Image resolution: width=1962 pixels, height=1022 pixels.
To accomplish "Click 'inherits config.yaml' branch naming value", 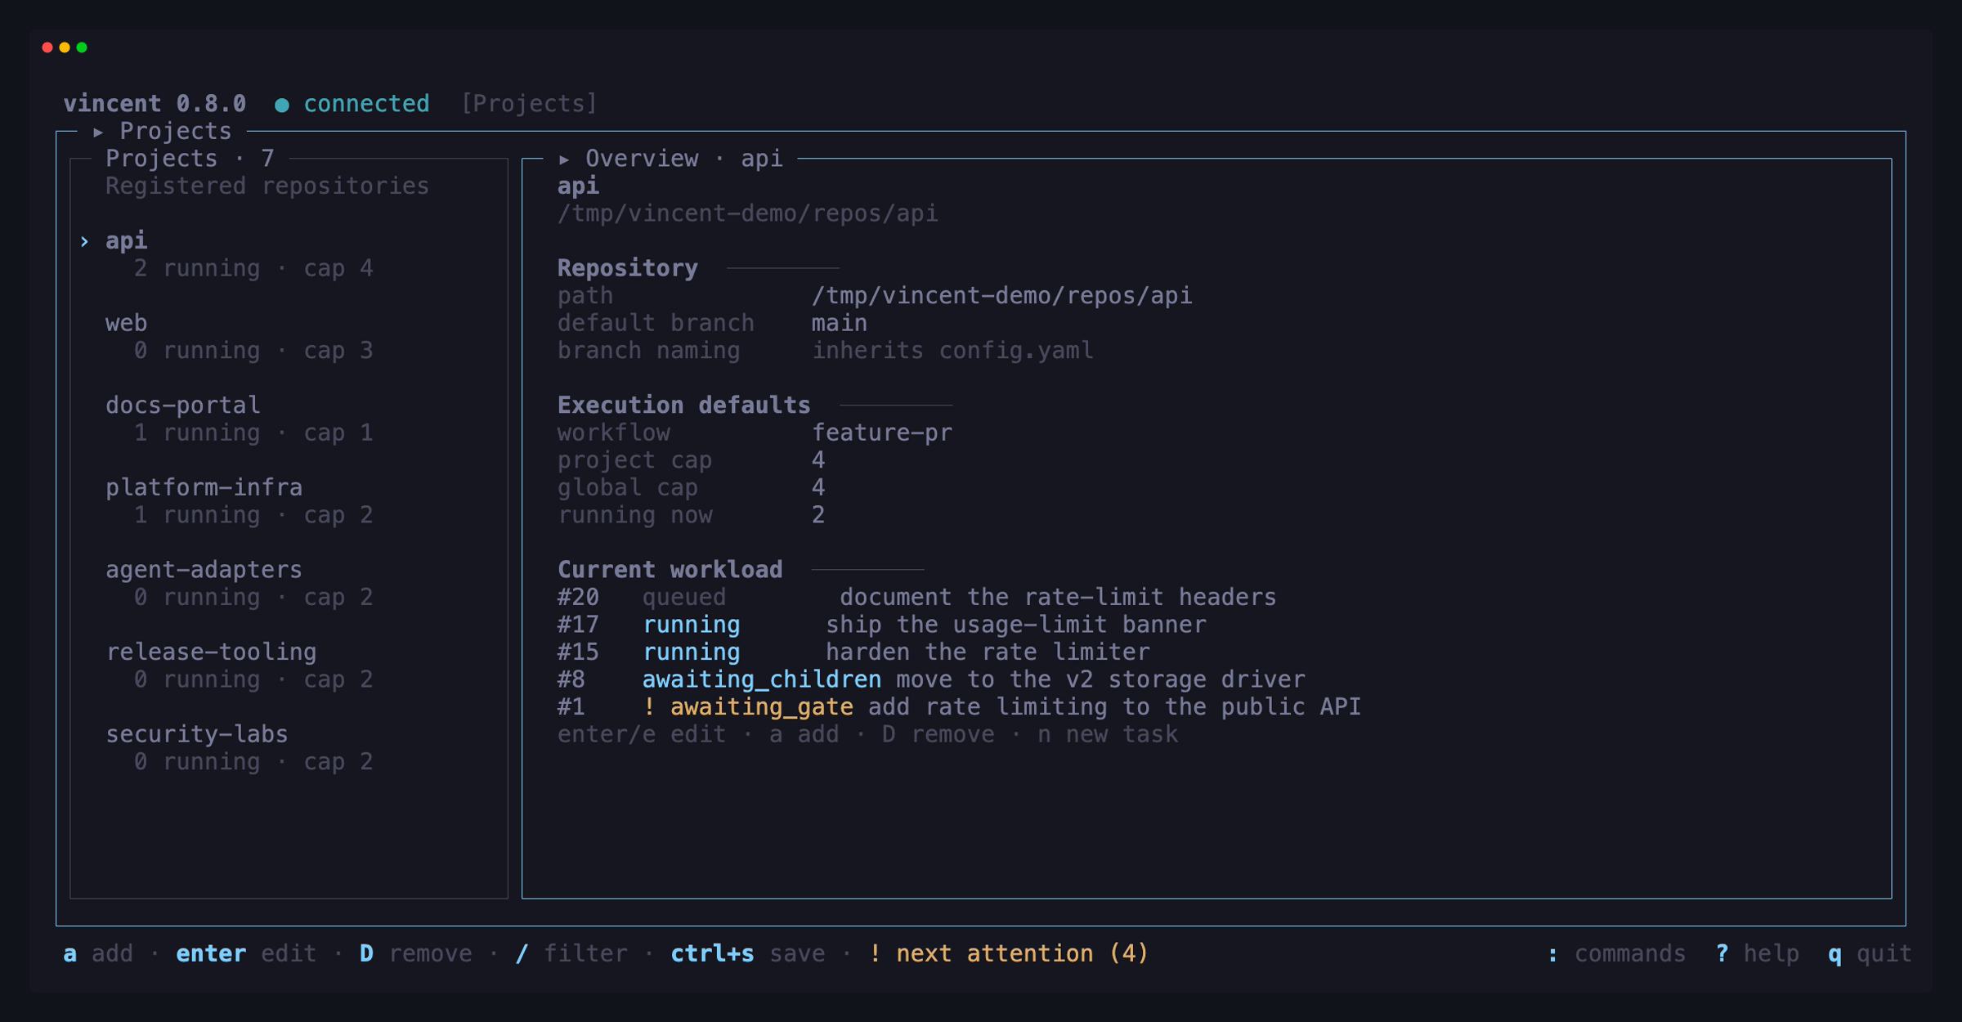I will 952,351.
